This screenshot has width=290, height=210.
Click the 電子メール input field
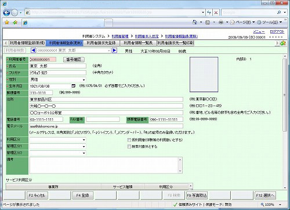coord(106,126)
